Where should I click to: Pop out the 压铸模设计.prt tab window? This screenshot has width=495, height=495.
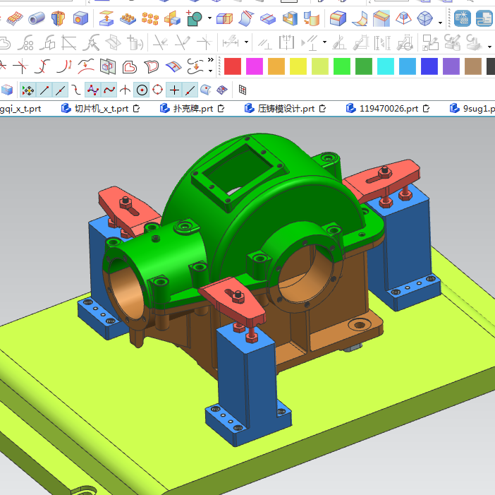[322, 109]
